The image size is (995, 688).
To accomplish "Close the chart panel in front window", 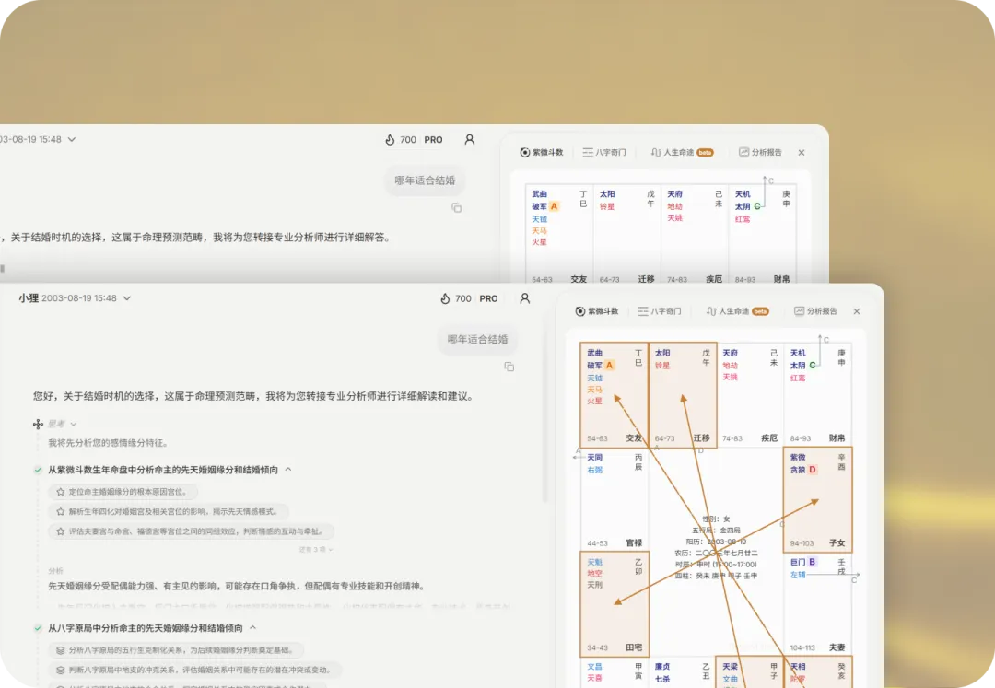I will point(857,311).
